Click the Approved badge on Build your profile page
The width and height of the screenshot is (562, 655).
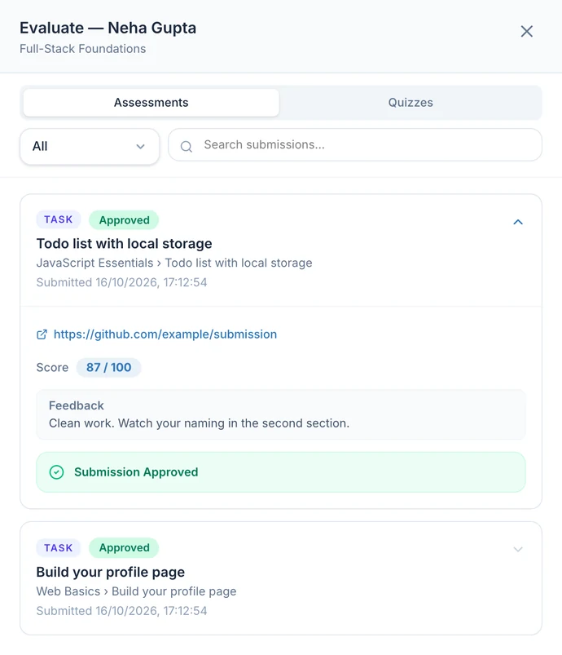(x=124, y=547)
